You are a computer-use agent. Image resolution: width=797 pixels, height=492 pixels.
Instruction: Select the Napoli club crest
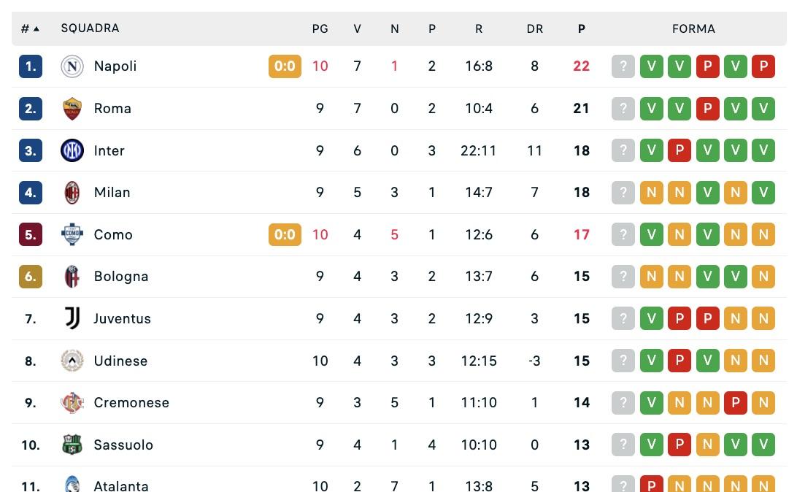[x=72, y=66]
